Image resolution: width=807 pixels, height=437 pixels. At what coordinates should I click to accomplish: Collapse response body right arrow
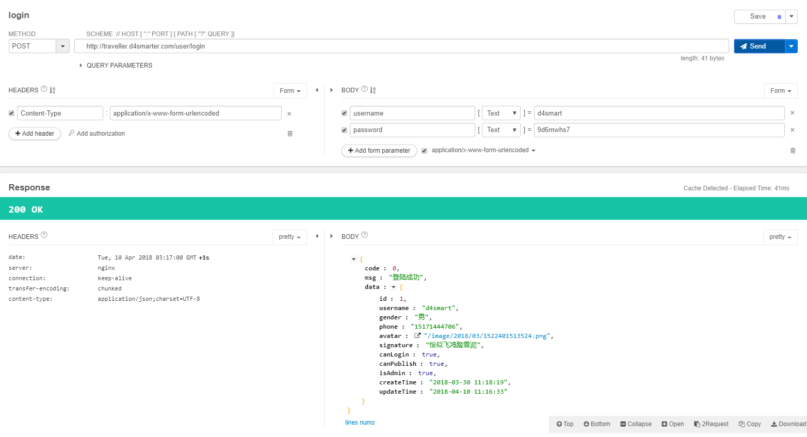point(331,236)
